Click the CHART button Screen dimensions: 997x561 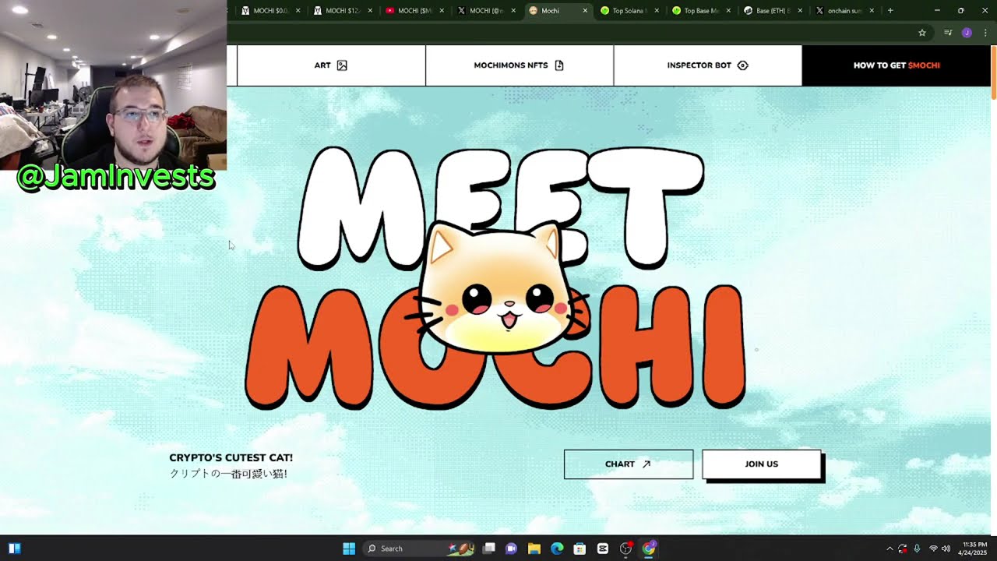click(629, 464)
